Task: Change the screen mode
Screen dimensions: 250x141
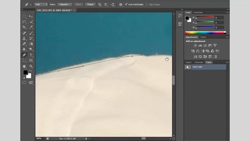Action: pos(31,83)
